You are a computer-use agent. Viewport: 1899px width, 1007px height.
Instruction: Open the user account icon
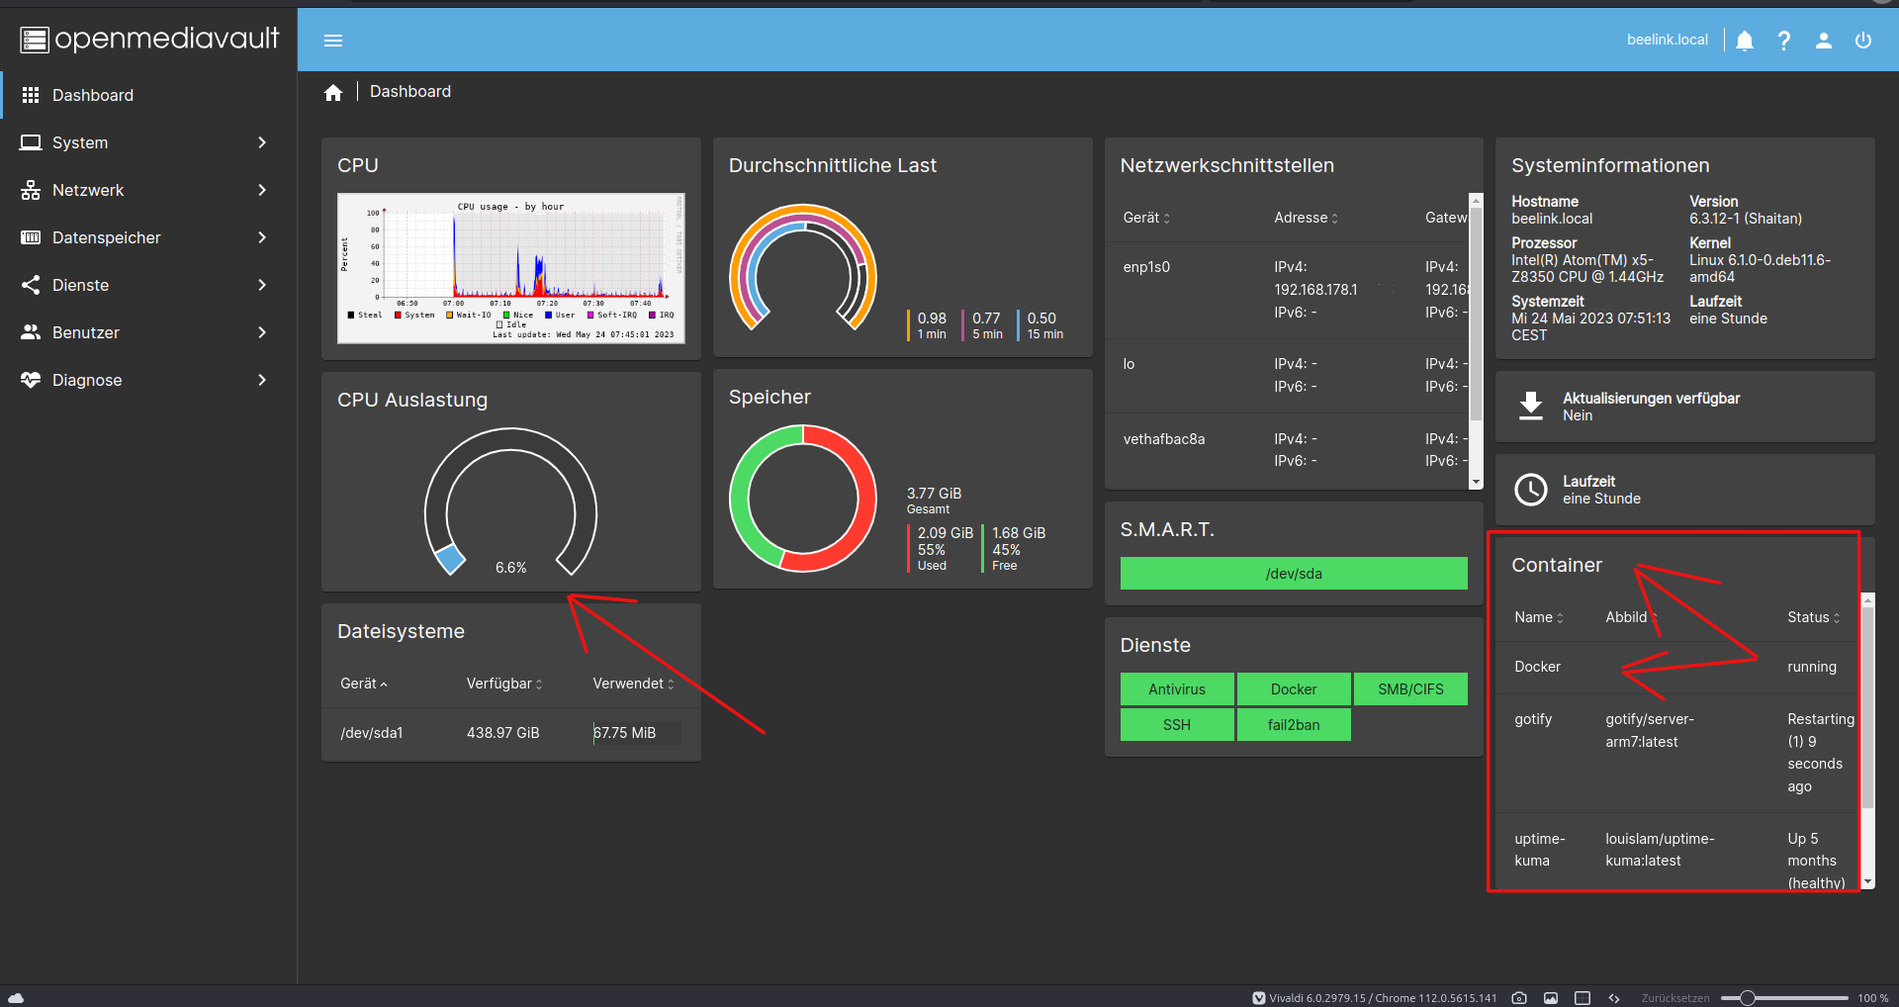tap(1824, 41)
